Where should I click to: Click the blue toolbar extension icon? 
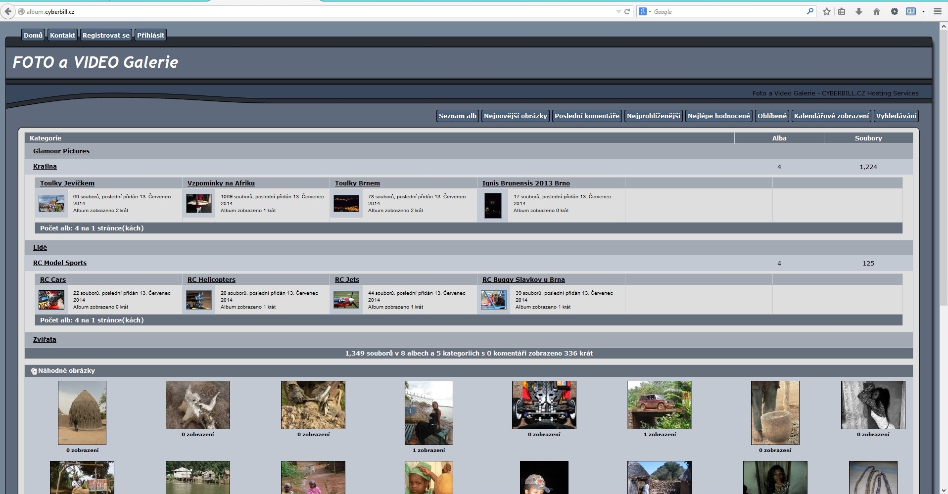click(911, 11)
